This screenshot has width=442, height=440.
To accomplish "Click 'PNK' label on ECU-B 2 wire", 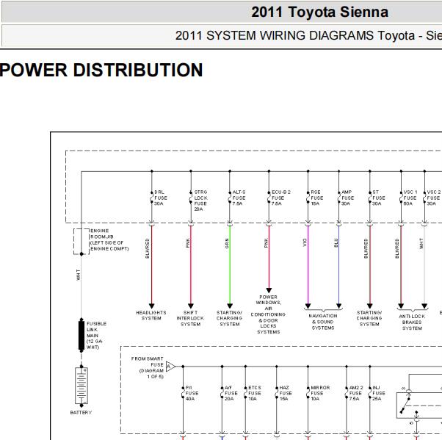I will [x=266, y=243].
